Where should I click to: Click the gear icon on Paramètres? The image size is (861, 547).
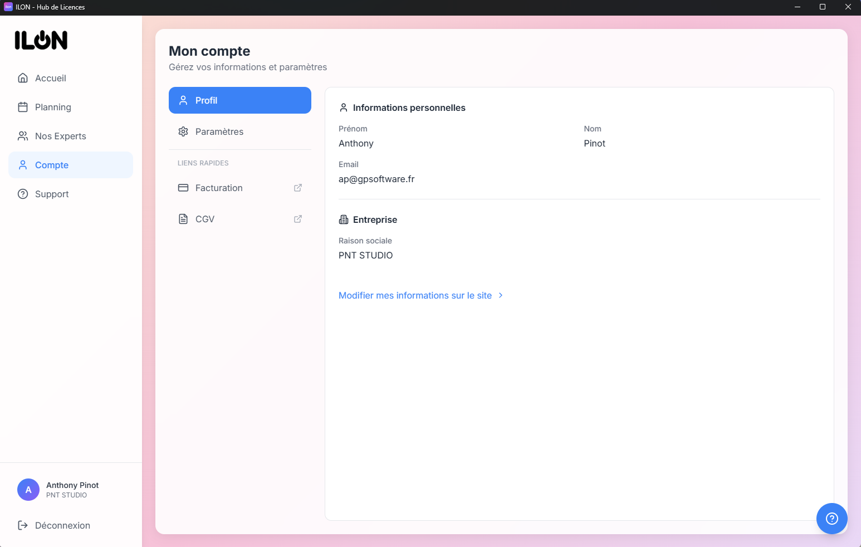tap(183, 131)
